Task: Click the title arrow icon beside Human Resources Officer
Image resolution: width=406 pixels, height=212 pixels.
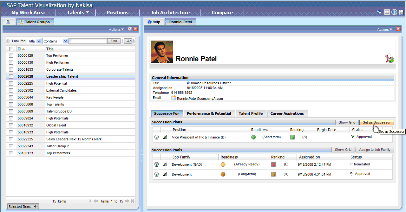Action: tap(188, 83)
